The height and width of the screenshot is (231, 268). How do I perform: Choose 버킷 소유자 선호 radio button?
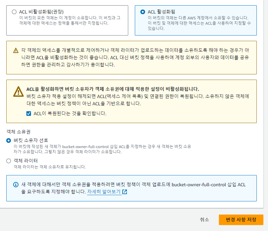tap(9, 141)
